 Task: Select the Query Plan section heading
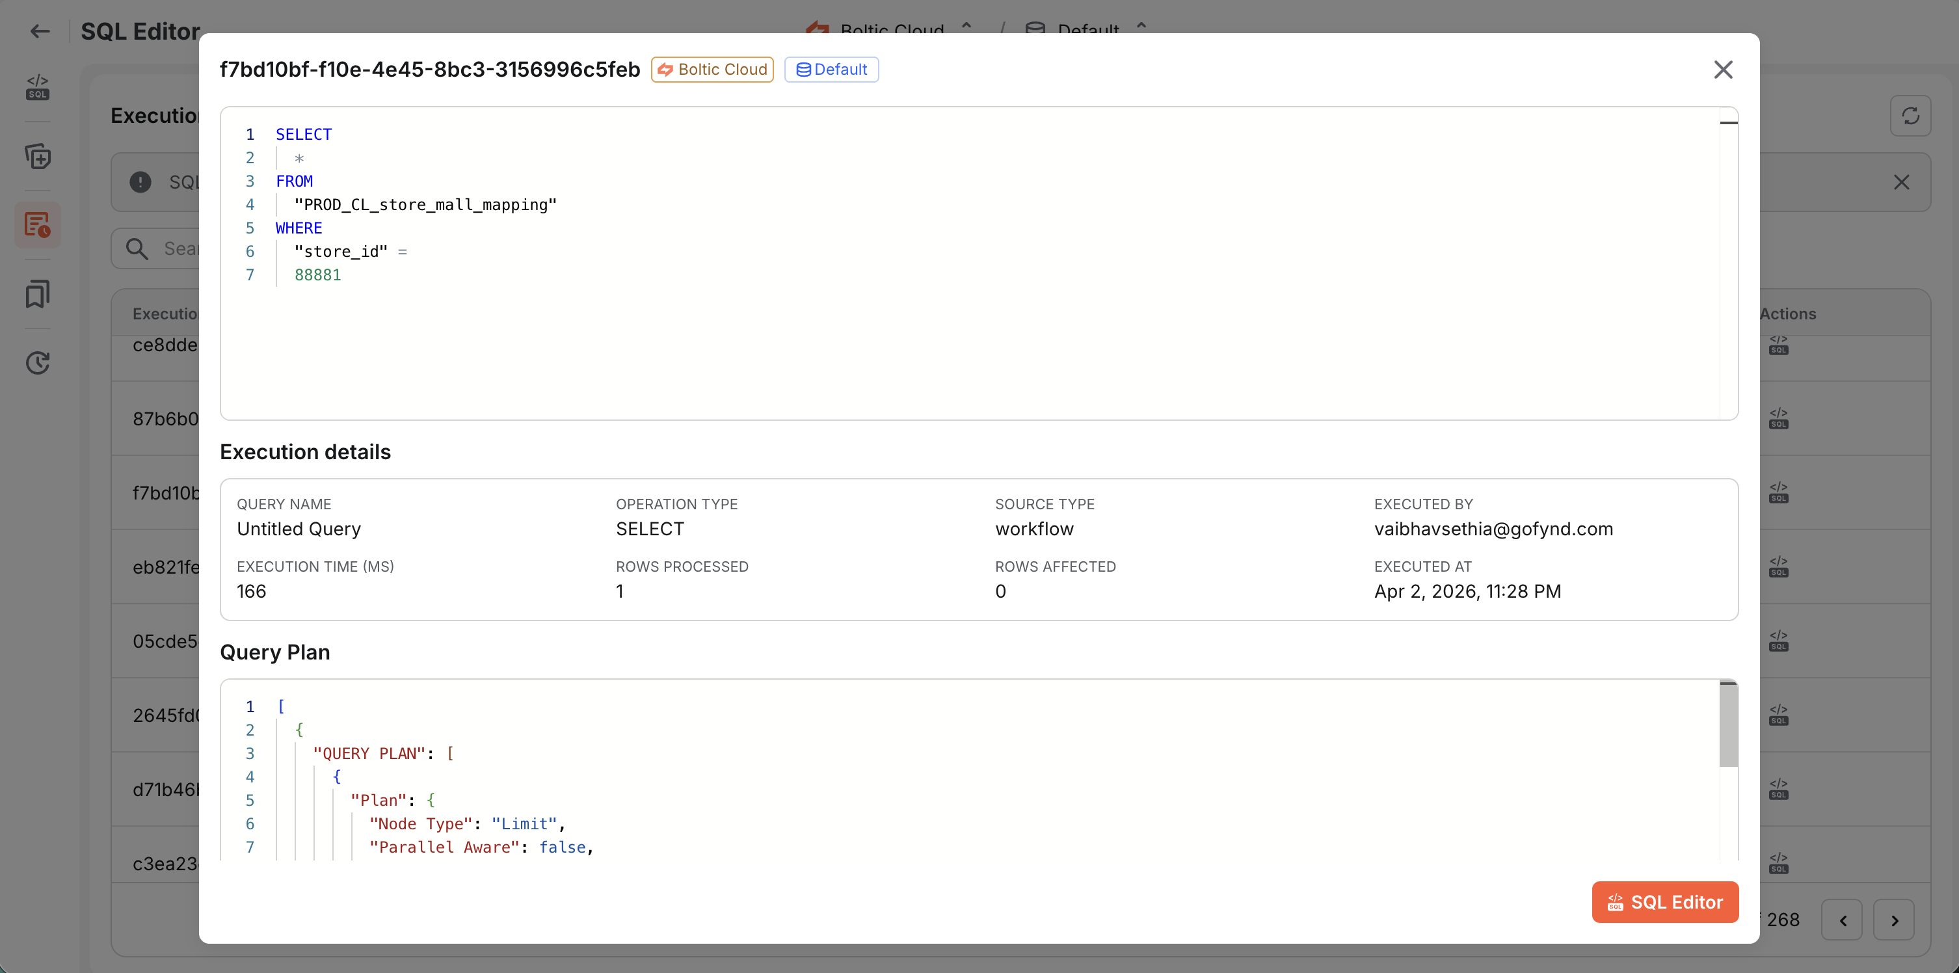click(274, 652)
